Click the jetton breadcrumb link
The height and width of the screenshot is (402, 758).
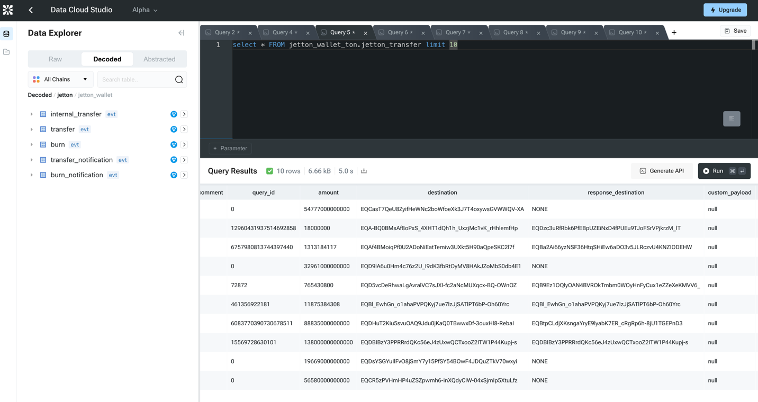click(x=65, y=95)
